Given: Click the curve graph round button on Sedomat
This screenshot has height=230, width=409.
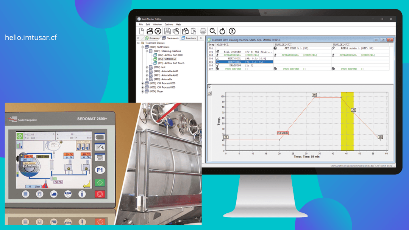Looking at the screenshot, I should 54,194.
